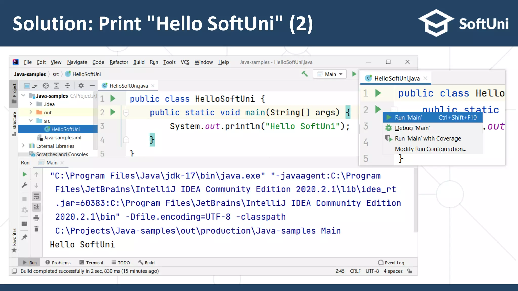Click the tool window quick-access icon in status bar

14,271
